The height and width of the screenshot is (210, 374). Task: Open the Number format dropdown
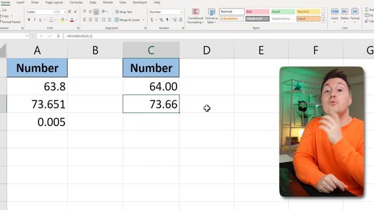pos(181,12)
